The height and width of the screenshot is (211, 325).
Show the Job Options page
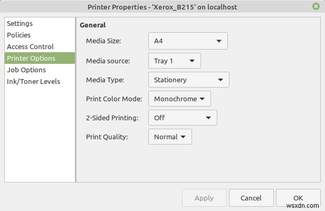(26, 70)
